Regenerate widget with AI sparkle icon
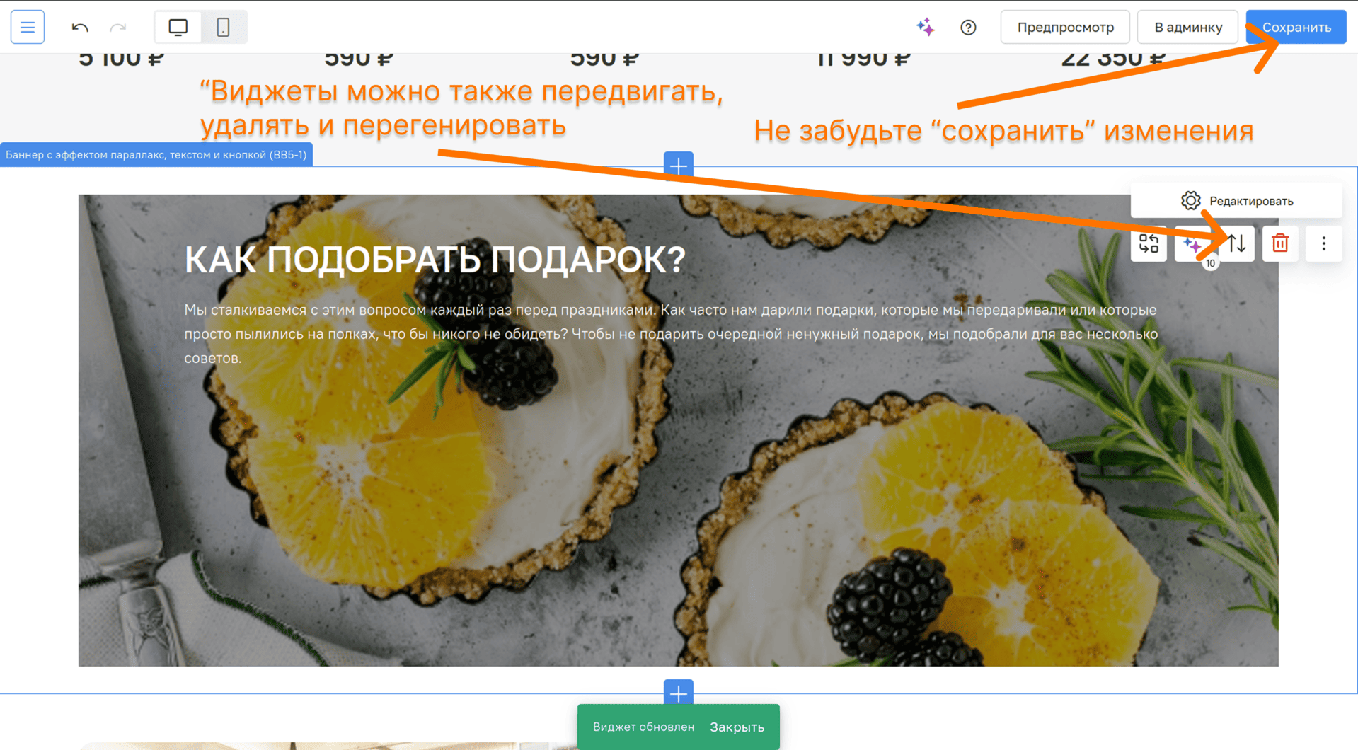Image resolution: width=1358 pixels, height=750 pixels. tap(1192, 245)
